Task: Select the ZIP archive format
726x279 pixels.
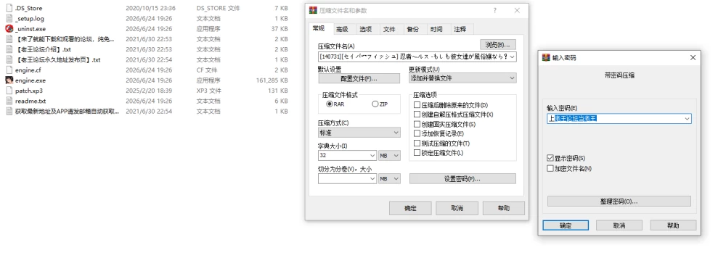Action: [375, 104]
